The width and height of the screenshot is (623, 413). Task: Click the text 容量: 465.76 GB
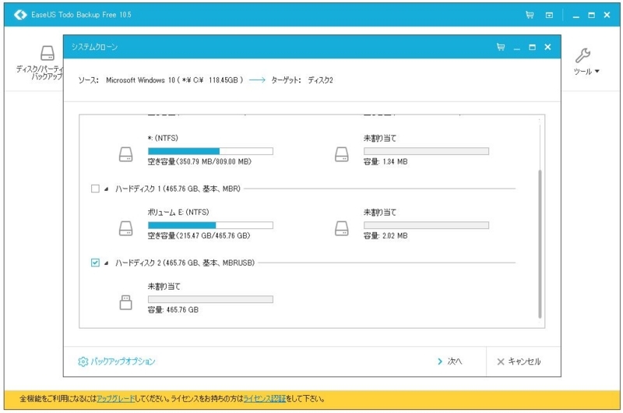tap(173, 309)
